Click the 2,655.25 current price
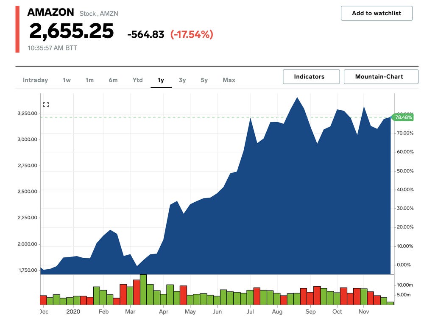This screenshot has width=424, height=318. click(x=71, y=31)
